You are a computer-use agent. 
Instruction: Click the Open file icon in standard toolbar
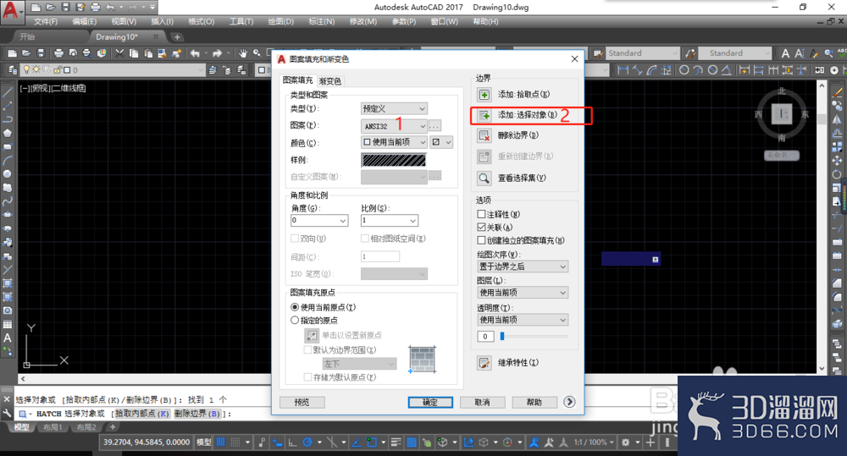(26, 53)
